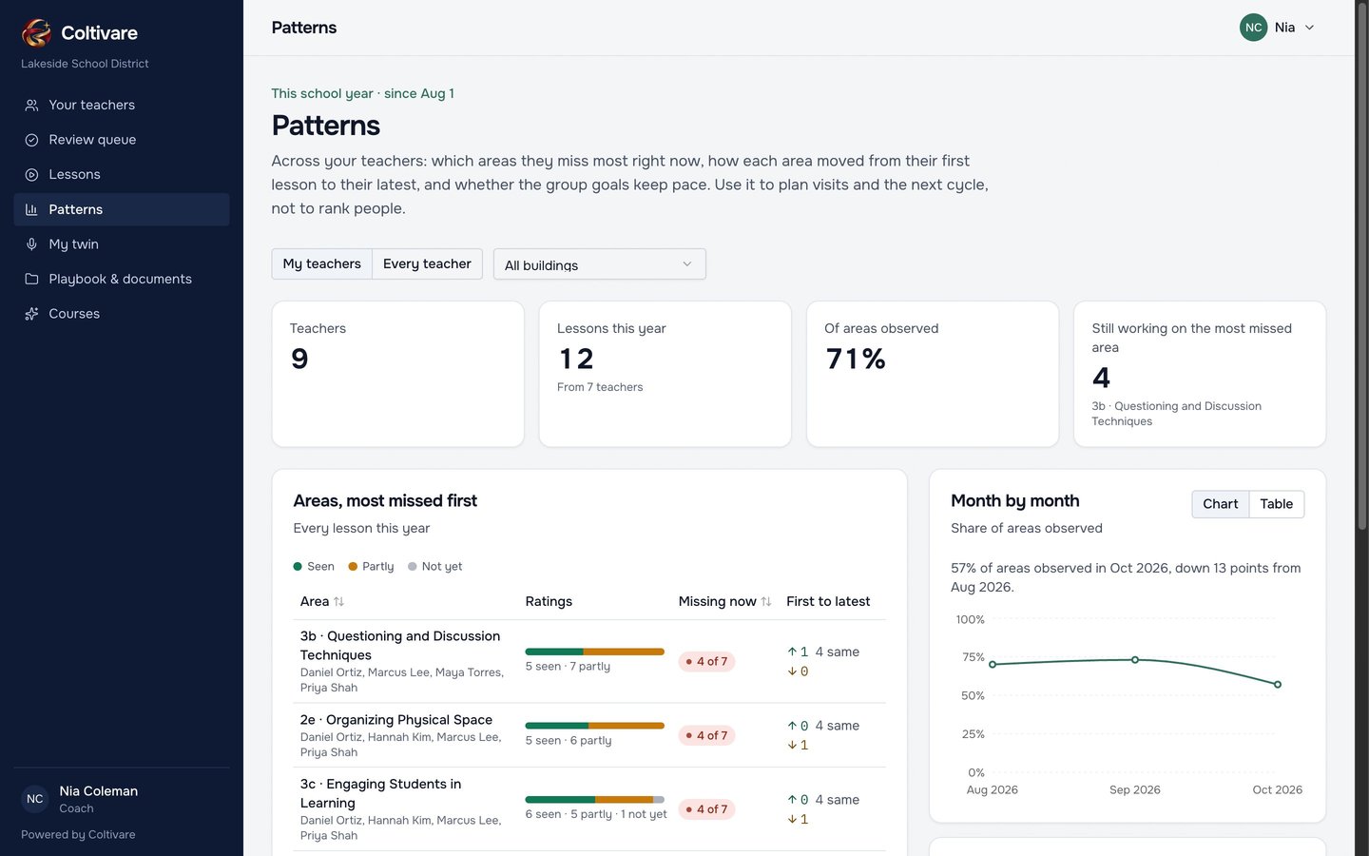1369x856 pixels.
Task: Click the Aug 2026 chart data point
Action: [993, 665]
